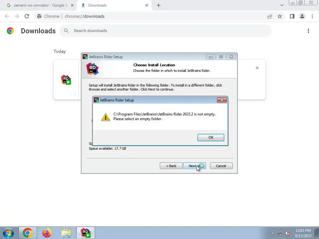Click the Rider installer icon in downloads list
Screen dimensions: 319x239
(x=66, y=80)
